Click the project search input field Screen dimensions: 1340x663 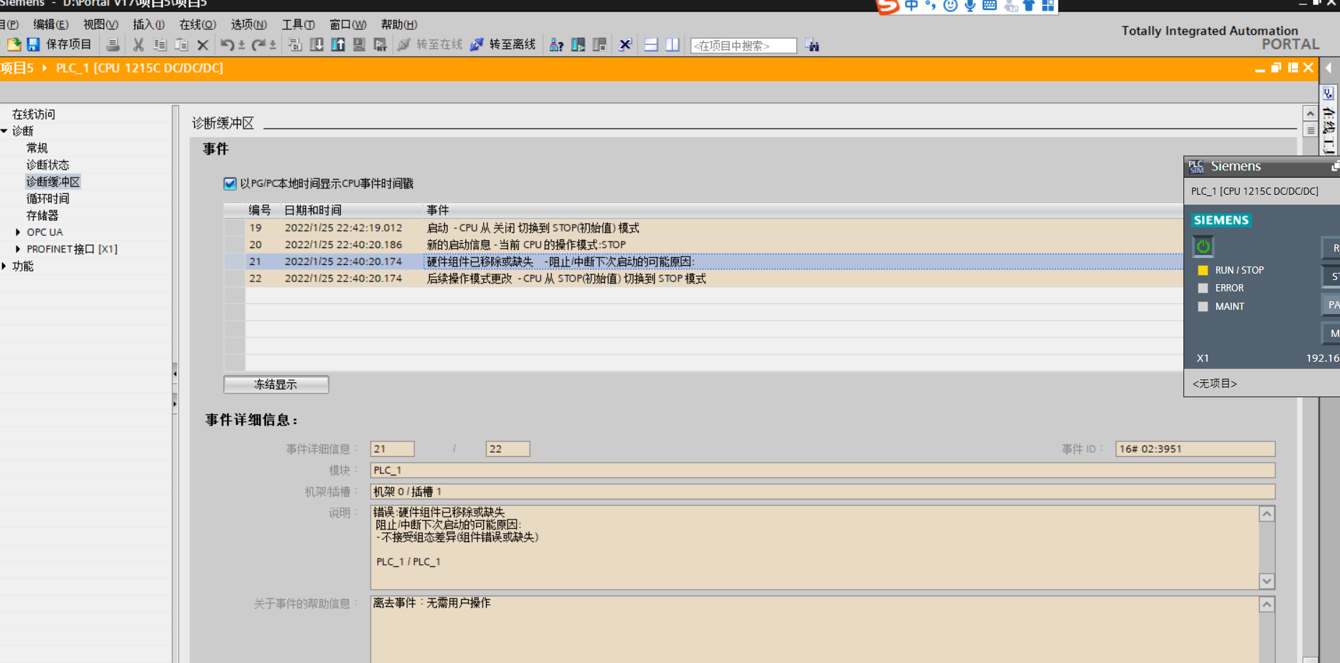coord(744,46)
